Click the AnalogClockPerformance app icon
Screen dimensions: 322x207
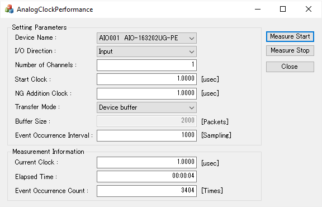point(9,10)
